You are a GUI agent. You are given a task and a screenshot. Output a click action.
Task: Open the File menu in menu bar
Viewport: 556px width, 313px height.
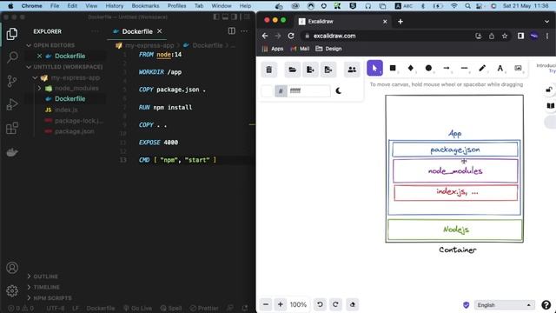click(x=55, y=6)
